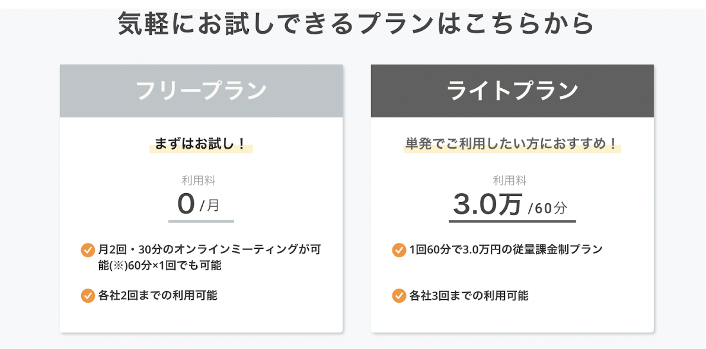The height and width of the screenshot is (349, 706).
Task: Select the ライトプラン header banner
Action: click(x=512, y=91)
